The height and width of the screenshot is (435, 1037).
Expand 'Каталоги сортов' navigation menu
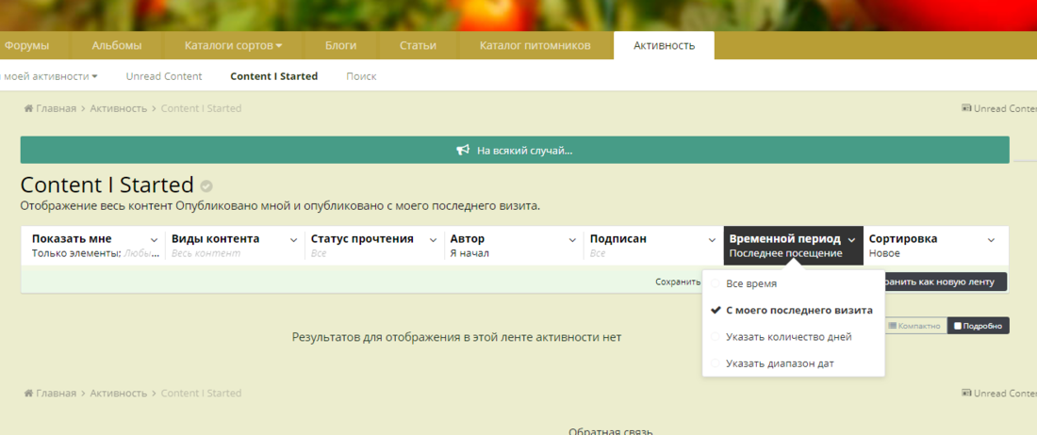234,45
